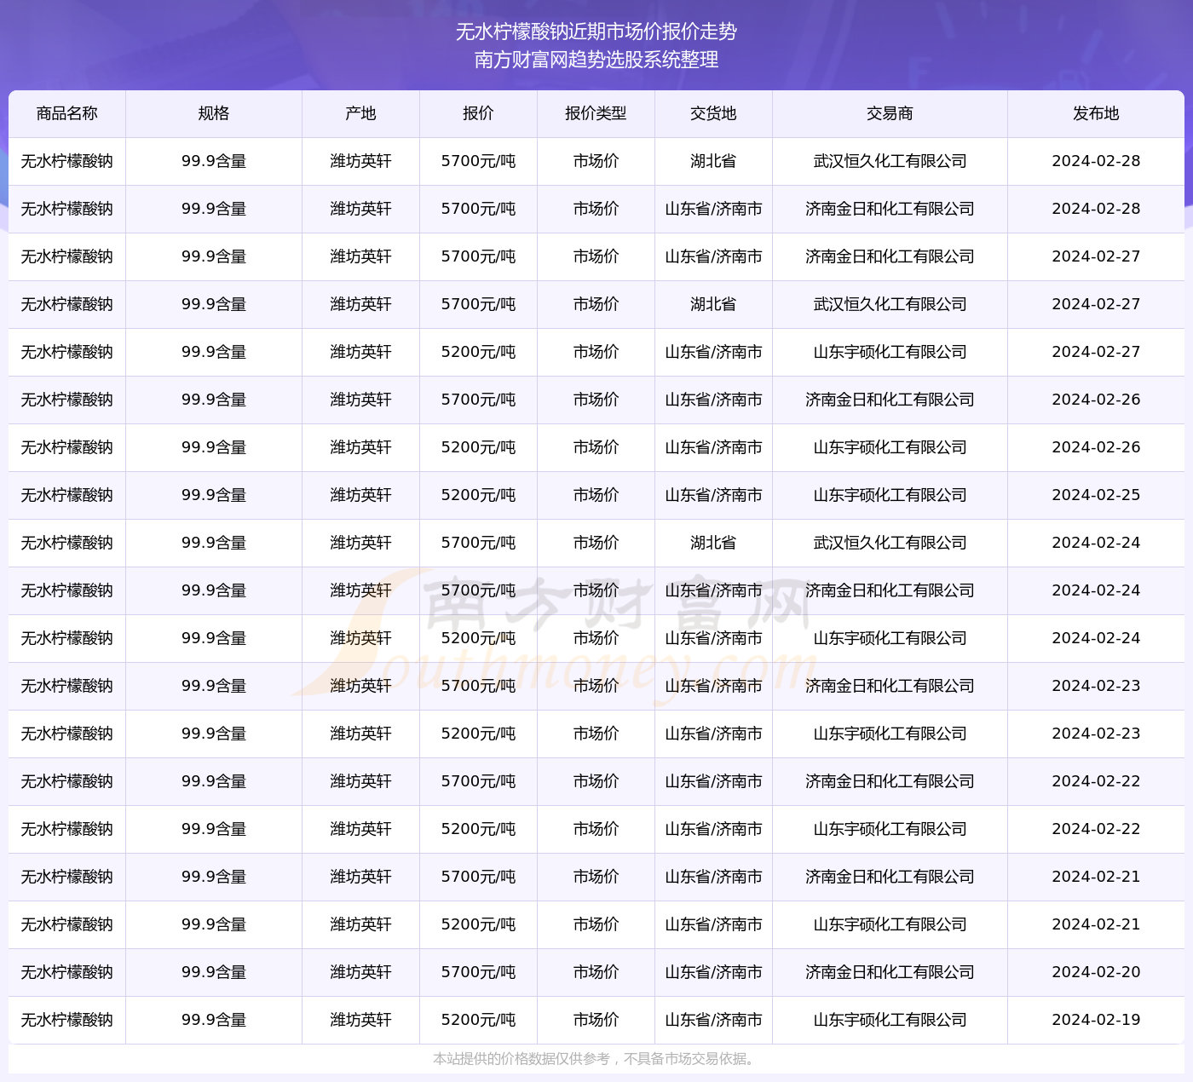Click the 发布地 column header
This screenshot has height=1082, width=1193.
(1096, 113)
